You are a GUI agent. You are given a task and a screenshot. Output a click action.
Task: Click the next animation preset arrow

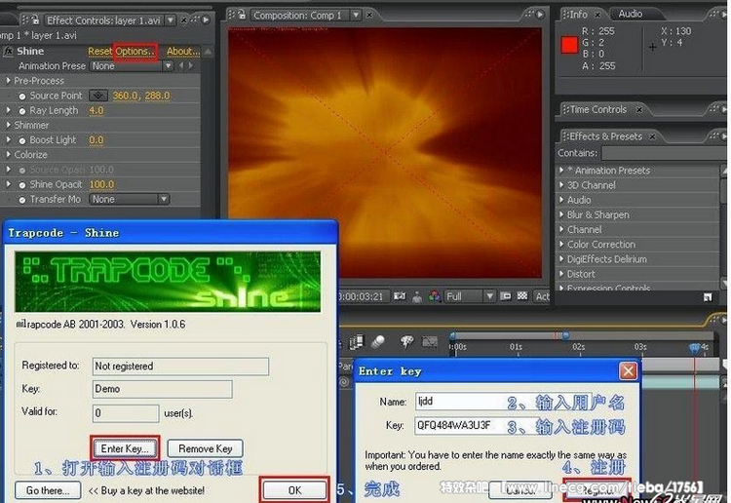pyautogui.click(x=190, y=65)
